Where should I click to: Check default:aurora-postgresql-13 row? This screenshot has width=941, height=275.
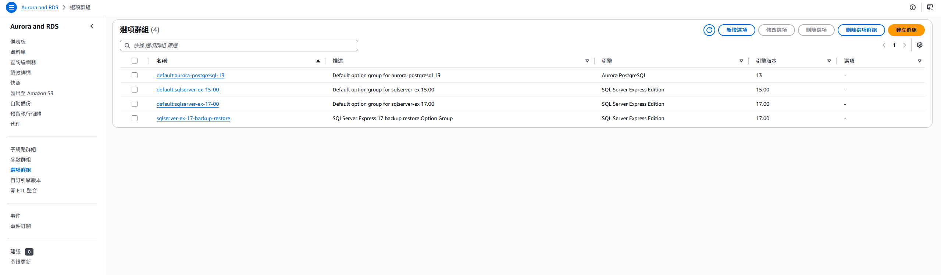[135, 75]
